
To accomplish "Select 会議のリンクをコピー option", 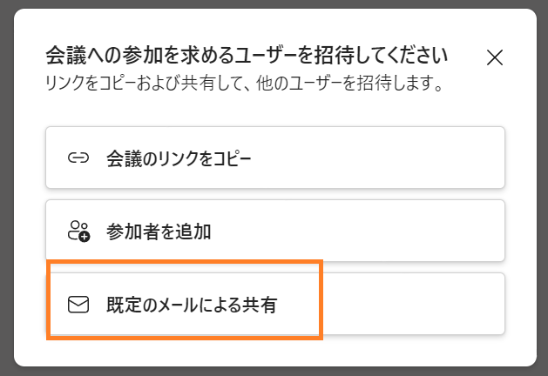I will [275, 158].
